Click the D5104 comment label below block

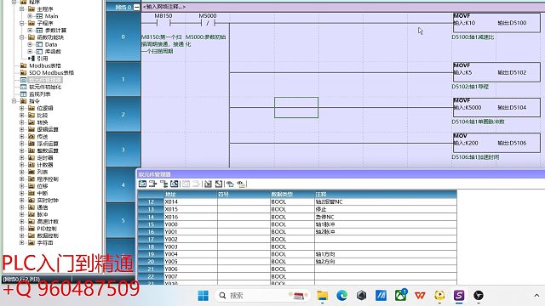point(478,122)
